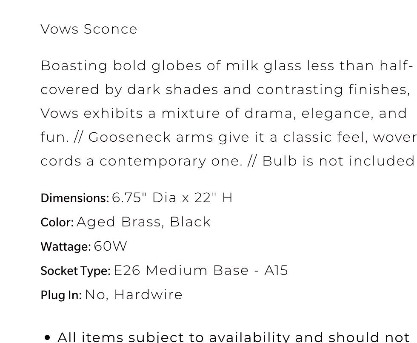The width and height of the screenshot is (417, 343).
Task: Click the Wattage label
Action: [66, 246]
